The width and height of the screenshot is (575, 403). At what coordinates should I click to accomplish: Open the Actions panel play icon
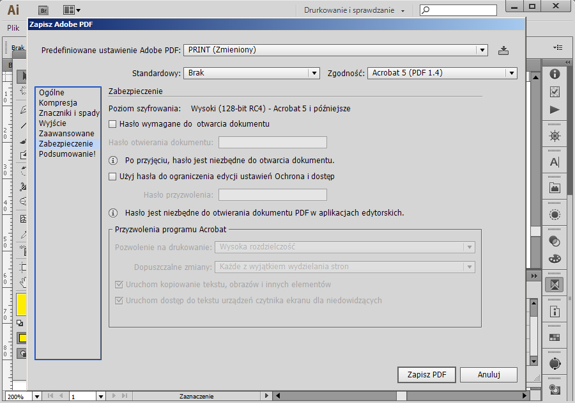pos(555,110)
